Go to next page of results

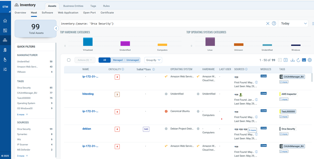286,60
